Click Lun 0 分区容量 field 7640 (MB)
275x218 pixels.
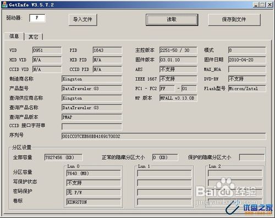(94, 173)
